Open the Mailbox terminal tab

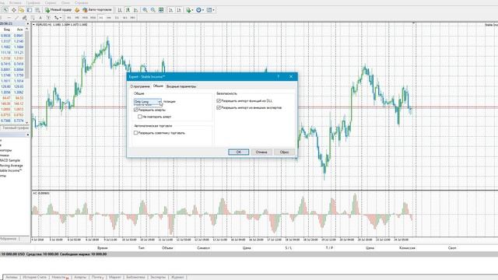point(97,277)
